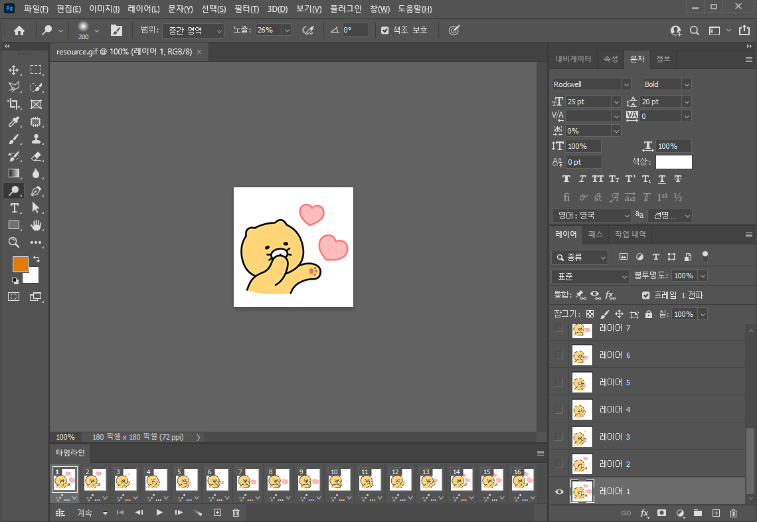Show 레이어 5 visibility box
The width and height of the screenshot is (757, 522).
tap(559, 383)
